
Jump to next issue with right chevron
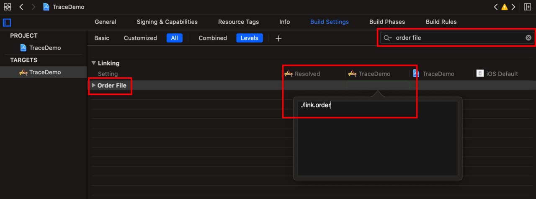coord(513,7)
